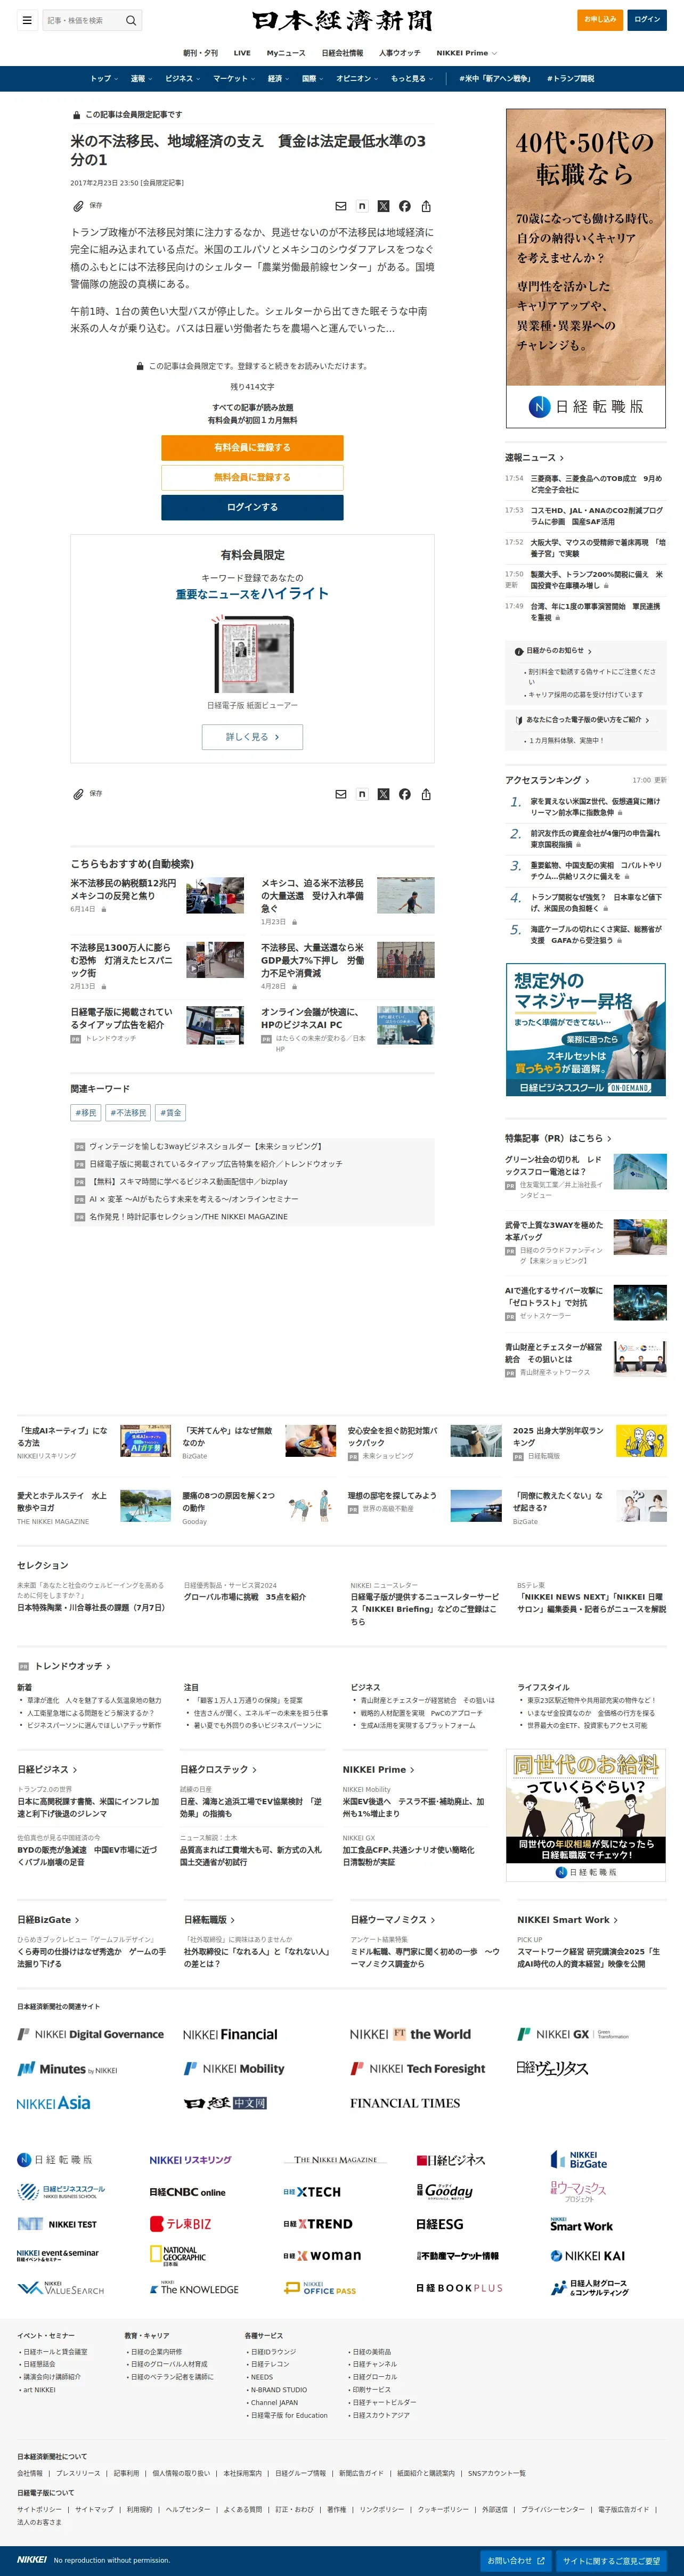Read the 三菱商事、三菱食品へのTOB成立 headline

tap(596, 484)
